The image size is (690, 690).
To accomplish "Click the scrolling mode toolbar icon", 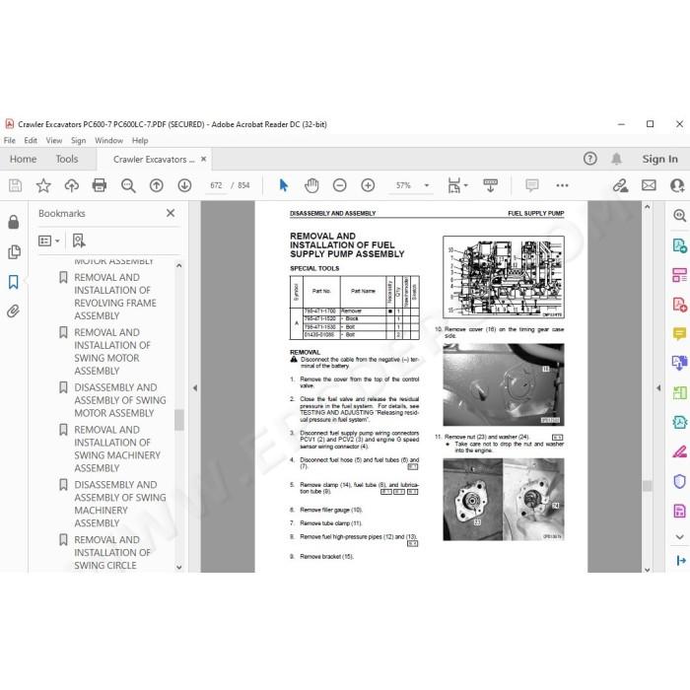I will pos(490,185).
